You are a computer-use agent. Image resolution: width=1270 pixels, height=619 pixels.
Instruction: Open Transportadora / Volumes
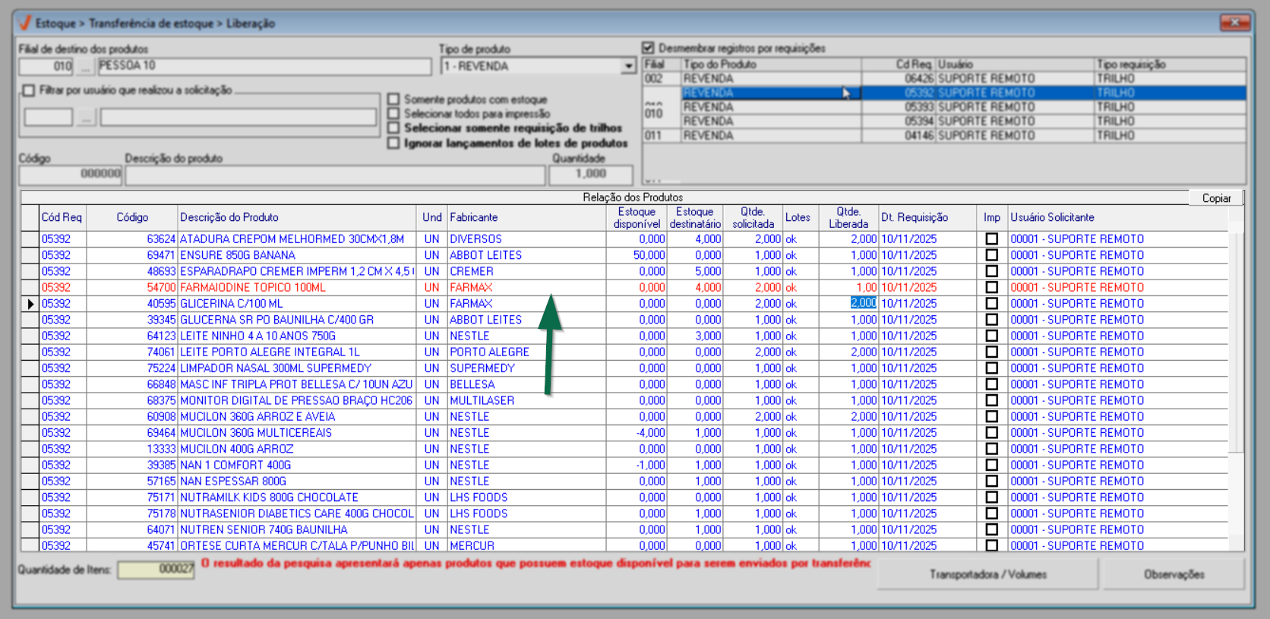(x=987, y=574)
